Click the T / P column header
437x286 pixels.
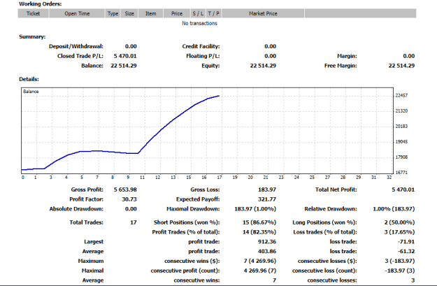coord(214,13)
